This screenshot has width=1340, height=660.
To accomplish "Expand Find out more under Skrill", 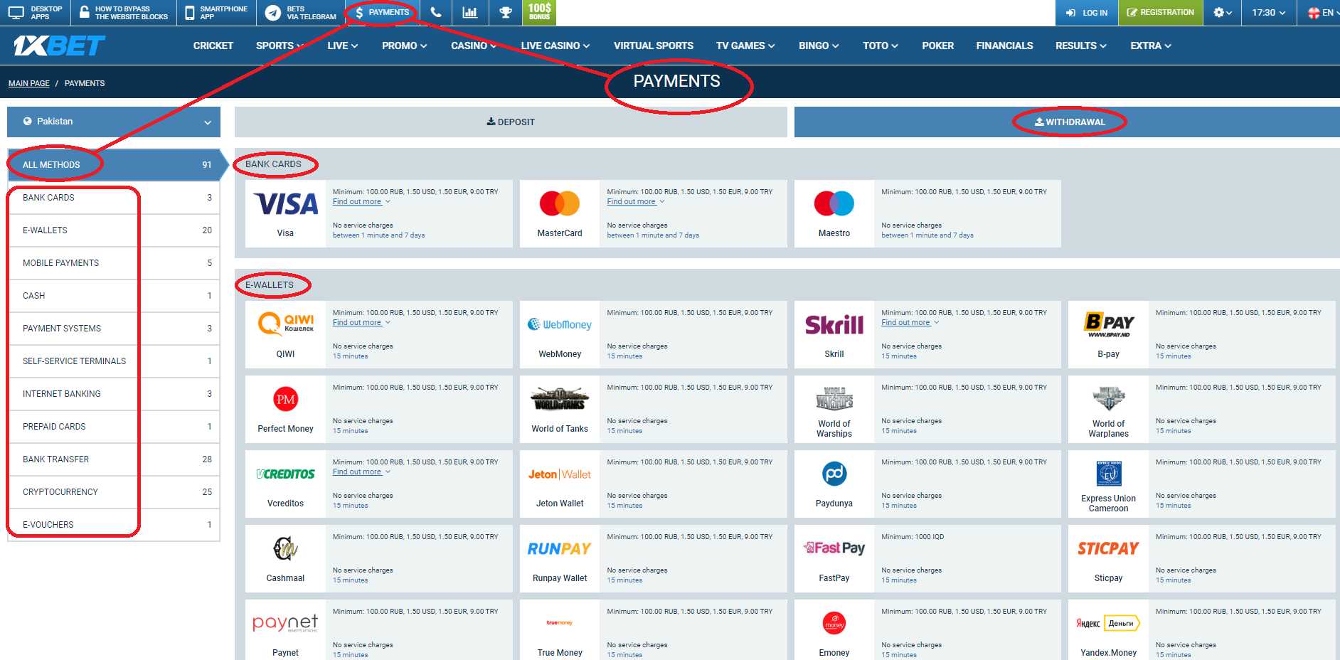I will [910, 323].
